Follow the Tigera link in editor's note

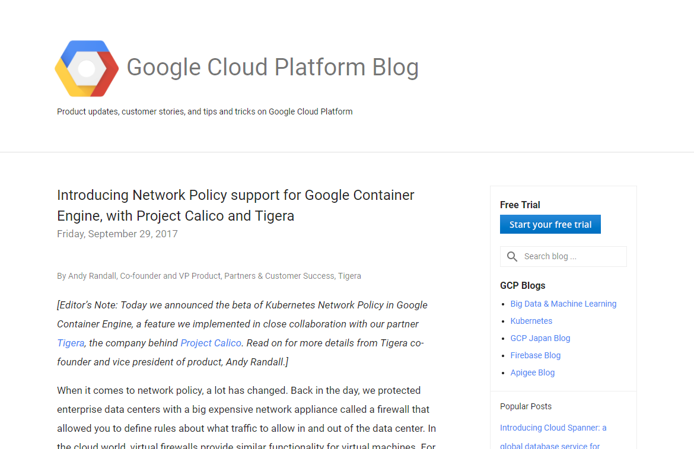click(71, 343)
